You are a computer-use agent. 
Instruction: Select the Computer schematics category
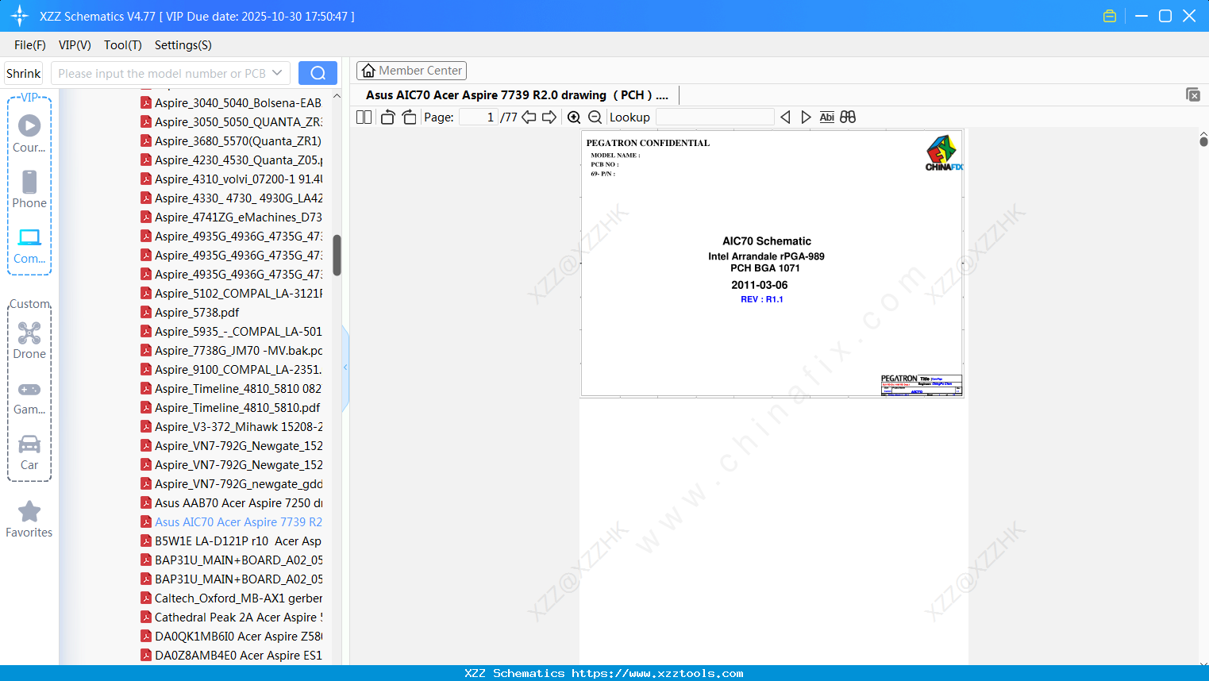[29, 245]
